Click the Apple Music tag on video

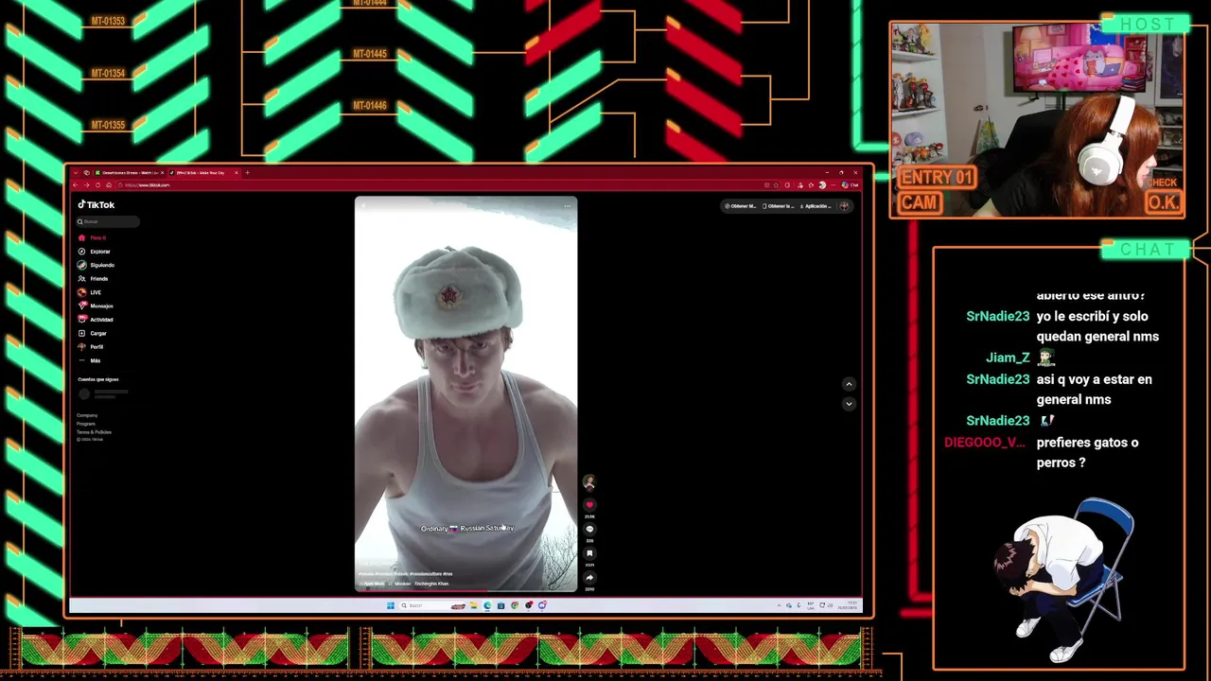pyautogui.click(x=372, y=584)
